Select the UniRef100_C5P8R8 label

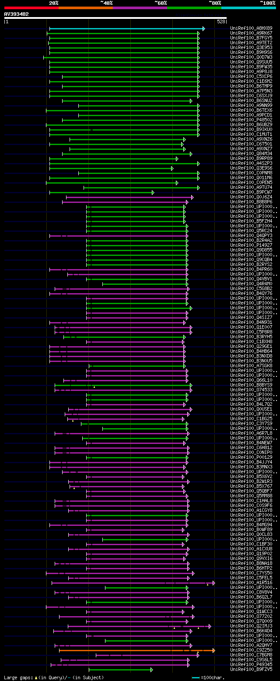pos(251,332)
